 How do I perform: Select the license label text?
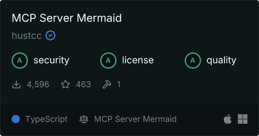coord(138,60)
